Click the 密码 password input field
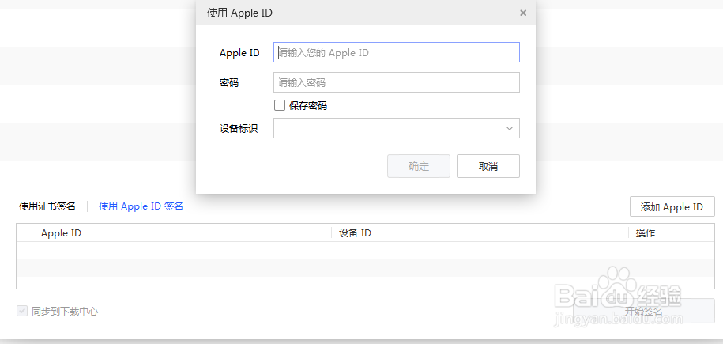Screen dimensions: 723x344 coord(397,82)
